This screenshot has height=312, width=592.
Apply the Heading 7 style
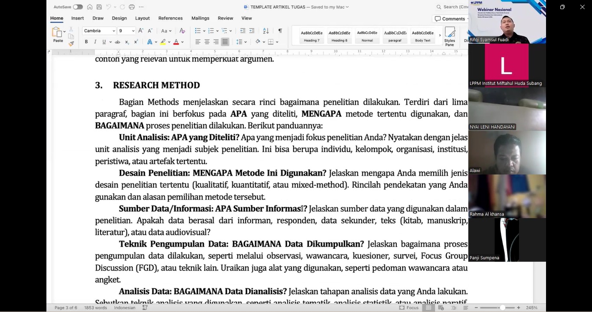coord(311,35)
